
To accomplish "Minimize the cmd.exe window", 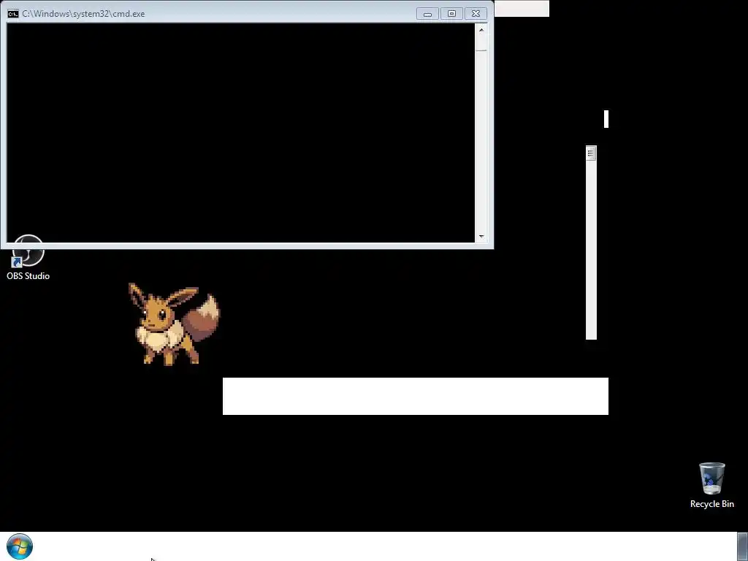I will pos(427,14).
